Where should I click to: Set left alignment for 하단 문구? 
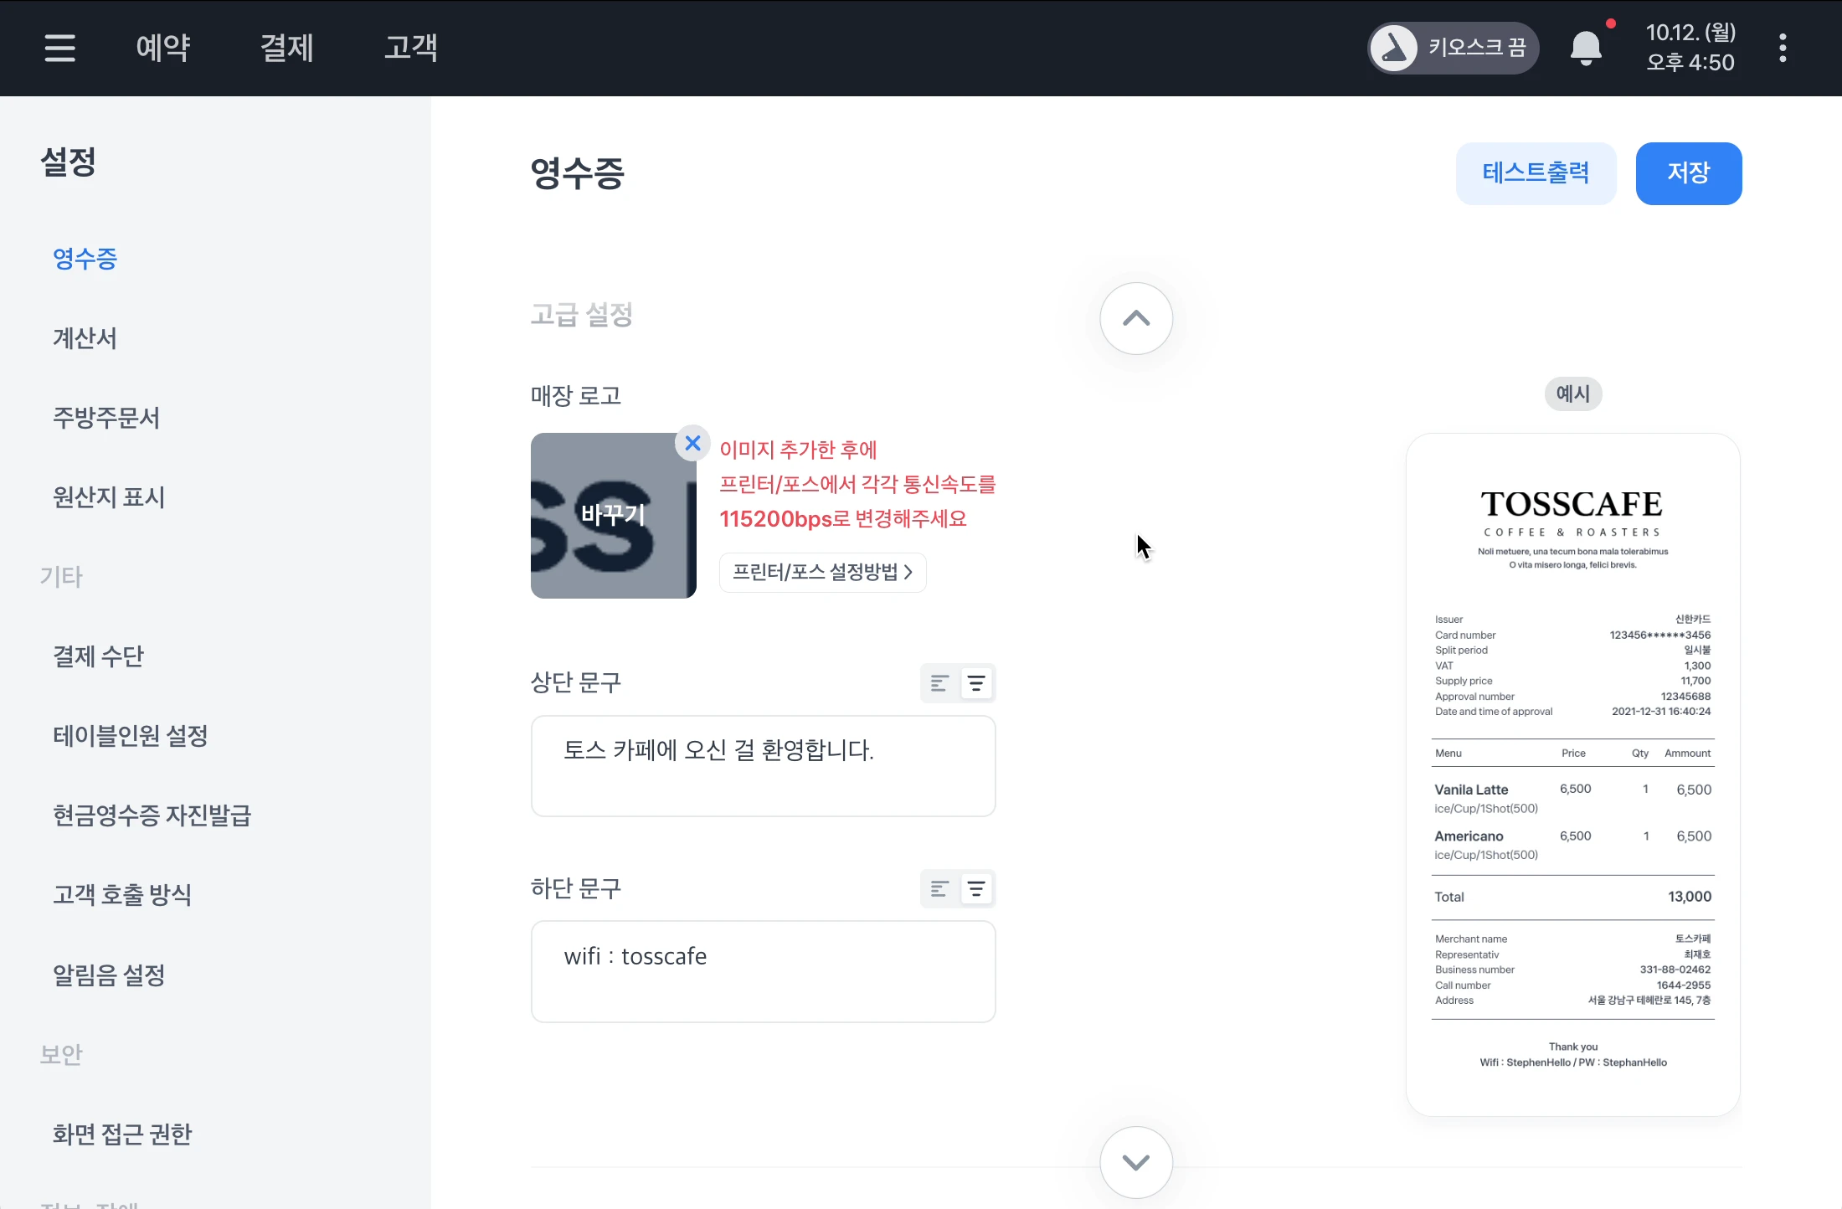[x=939, y=888]
